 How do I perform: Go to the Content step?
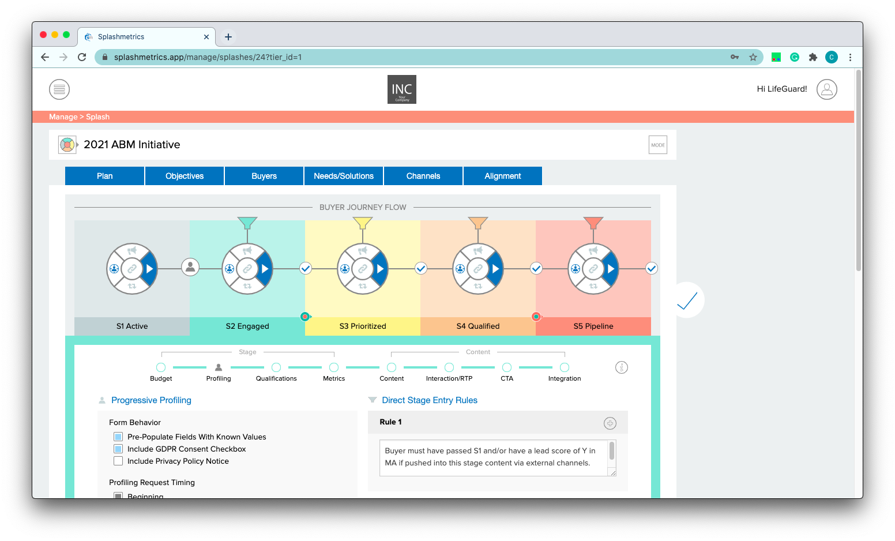point(392,367)
